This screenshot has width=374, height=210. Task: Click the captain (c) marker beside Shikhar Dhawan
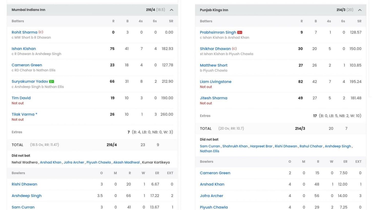[234, 48]
